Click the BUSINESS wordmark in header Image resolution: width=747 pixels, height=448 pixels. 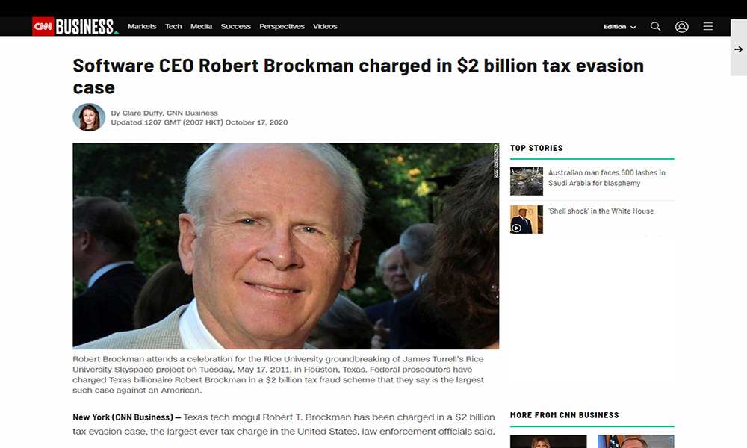coord(86,27)
